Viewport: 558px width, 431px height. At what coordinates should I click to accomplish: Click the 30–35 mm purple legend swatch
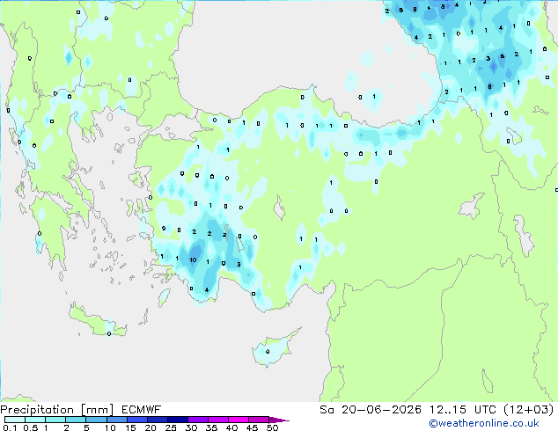[x=198, y=420]
